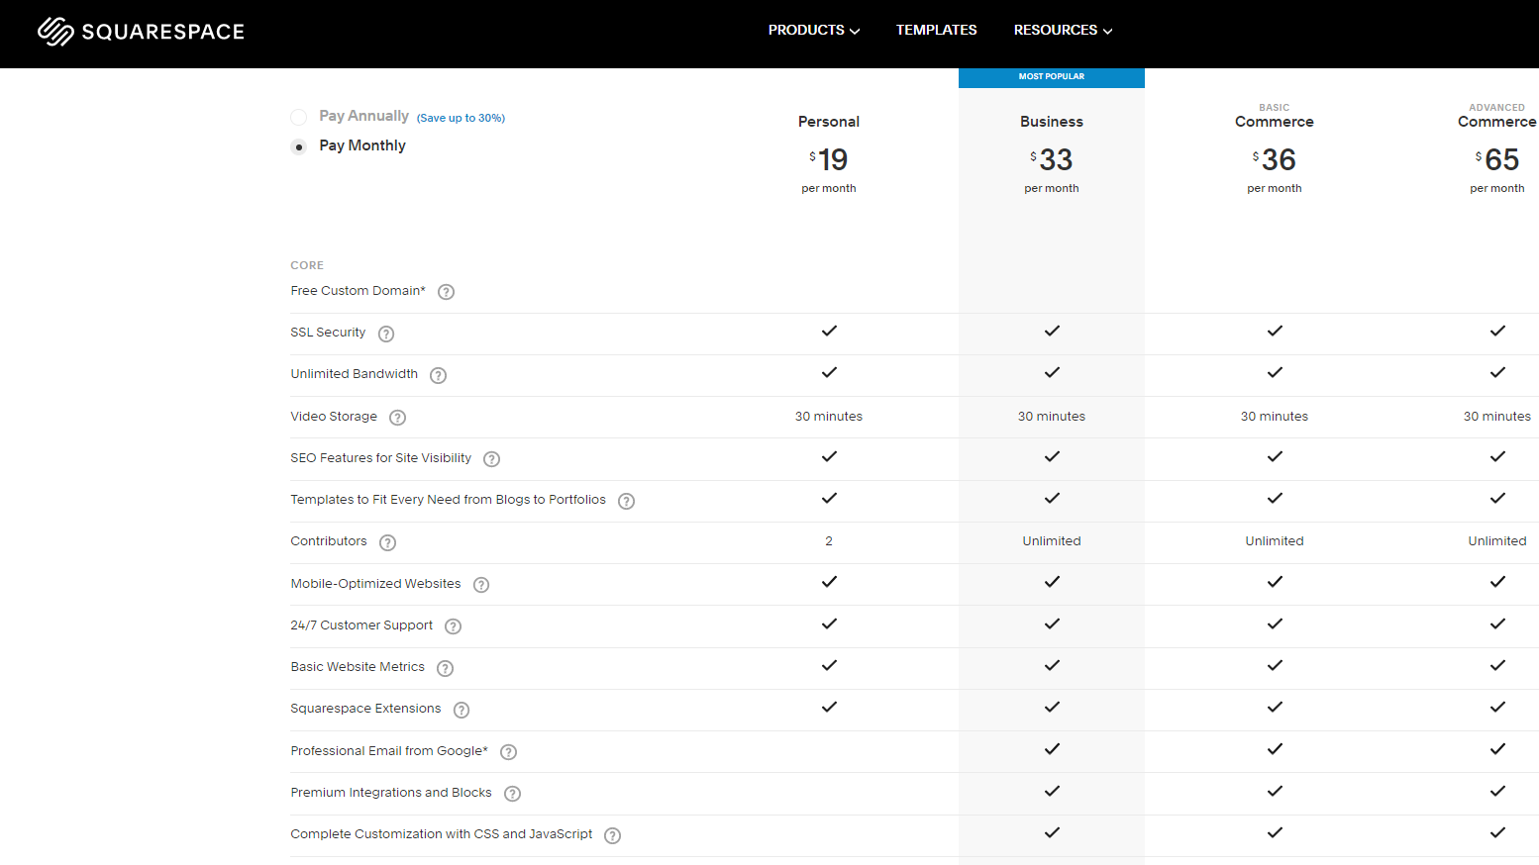Open help for Complete Customization with CSS
The width and height of the screenshot is (1539, 865).
click(613, 835)
